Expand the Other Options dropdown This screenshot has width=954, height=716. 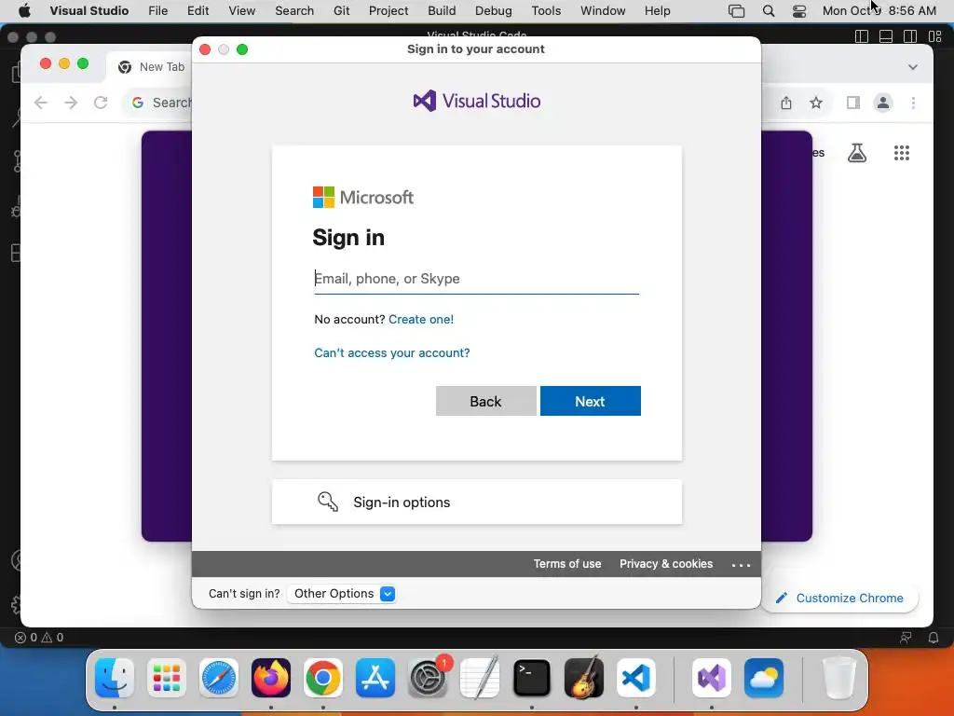(x=344, y=594)
